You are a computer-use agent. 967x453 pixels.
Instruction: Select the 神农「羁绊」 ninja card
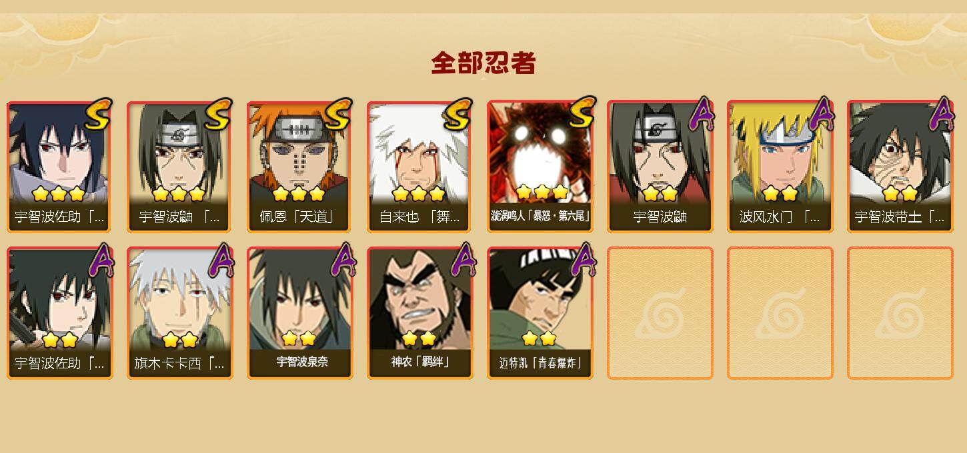pos(419,313)
